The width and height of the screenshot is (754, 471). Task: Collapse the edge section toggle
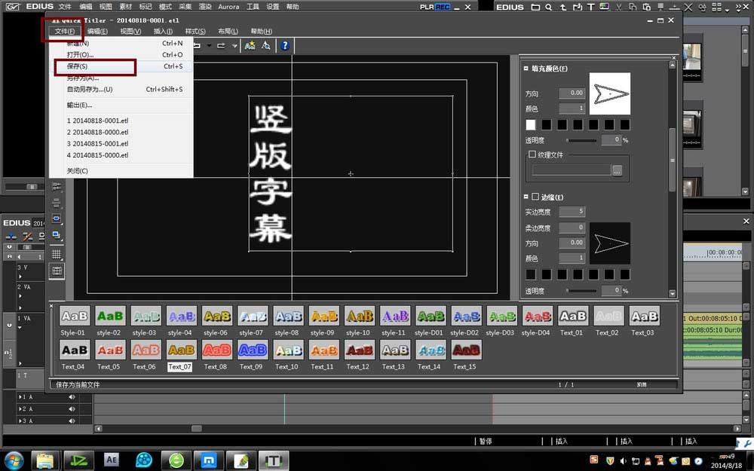[526, 197]
